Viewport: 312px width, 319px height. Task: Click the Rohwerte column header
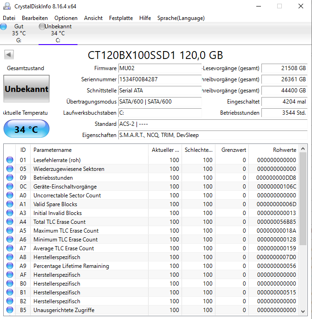coord(274,150)
